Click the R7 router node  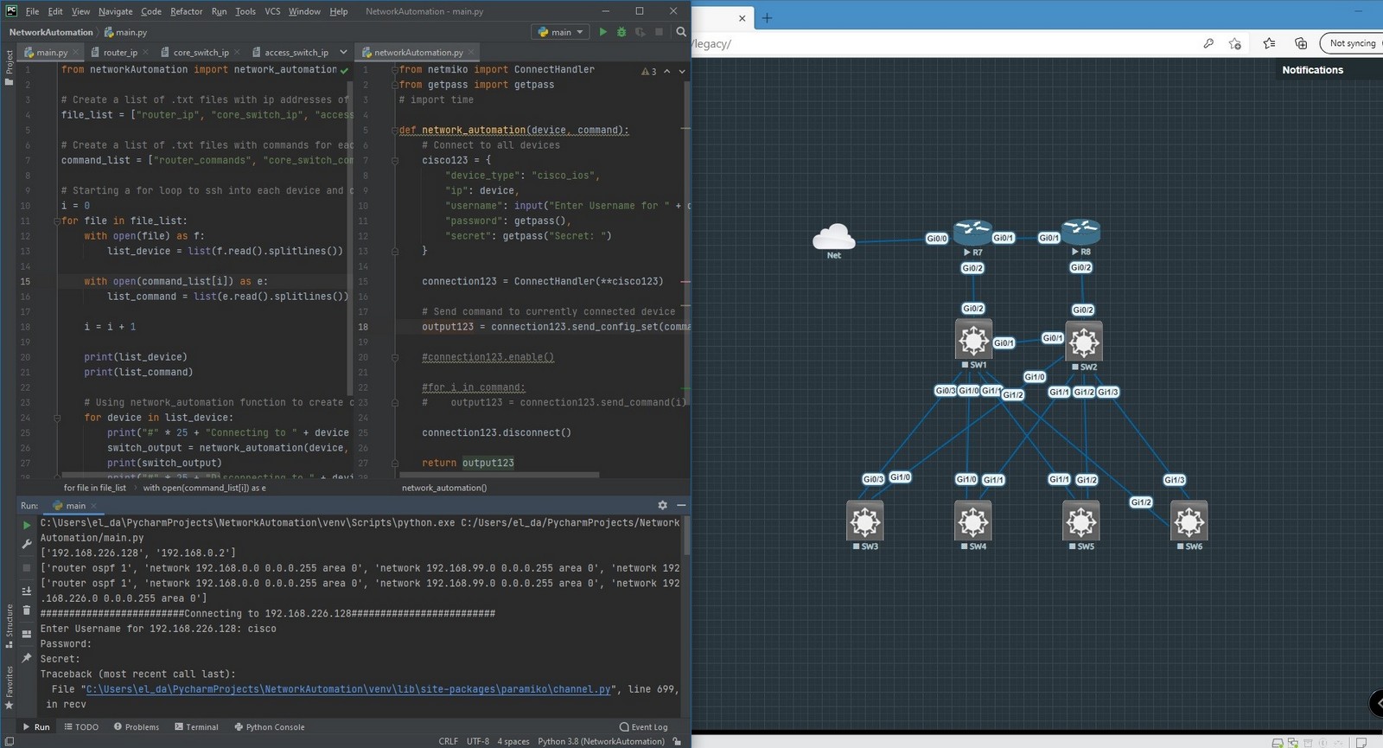coord(972,232)
